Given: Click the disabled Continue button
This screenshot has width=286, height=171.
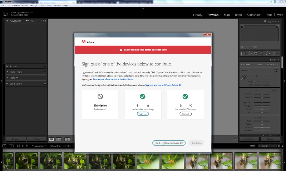Looking at the screenshot, I should (197, 143).
